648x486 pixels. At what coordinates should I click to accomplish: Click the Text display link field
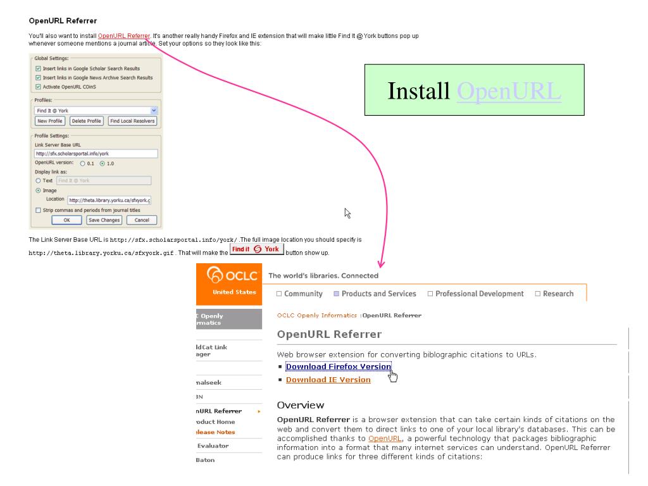[x=104, y=180]
